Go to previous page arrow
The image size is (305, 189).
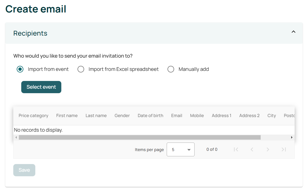point(252,149)
